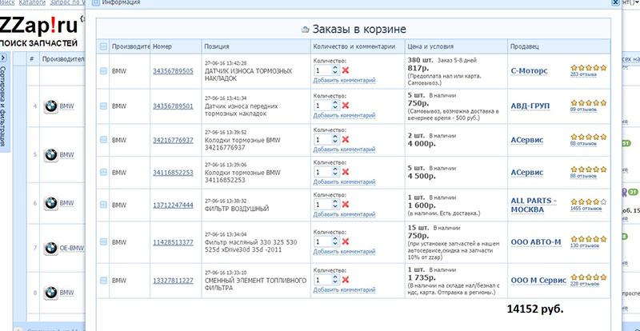Click star rating of АВД-ГРУП seller
Viewport: 640px width, 331px height.
[589, 103]
